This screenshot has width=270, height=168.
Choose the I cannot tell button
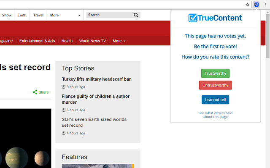[215, 100]
